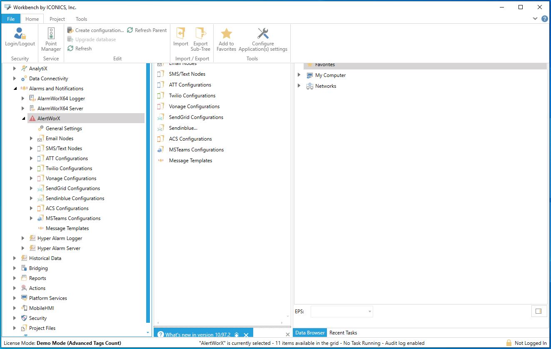
Task: Collapse the AlertWorX tree node
Action: click(23, 119)
